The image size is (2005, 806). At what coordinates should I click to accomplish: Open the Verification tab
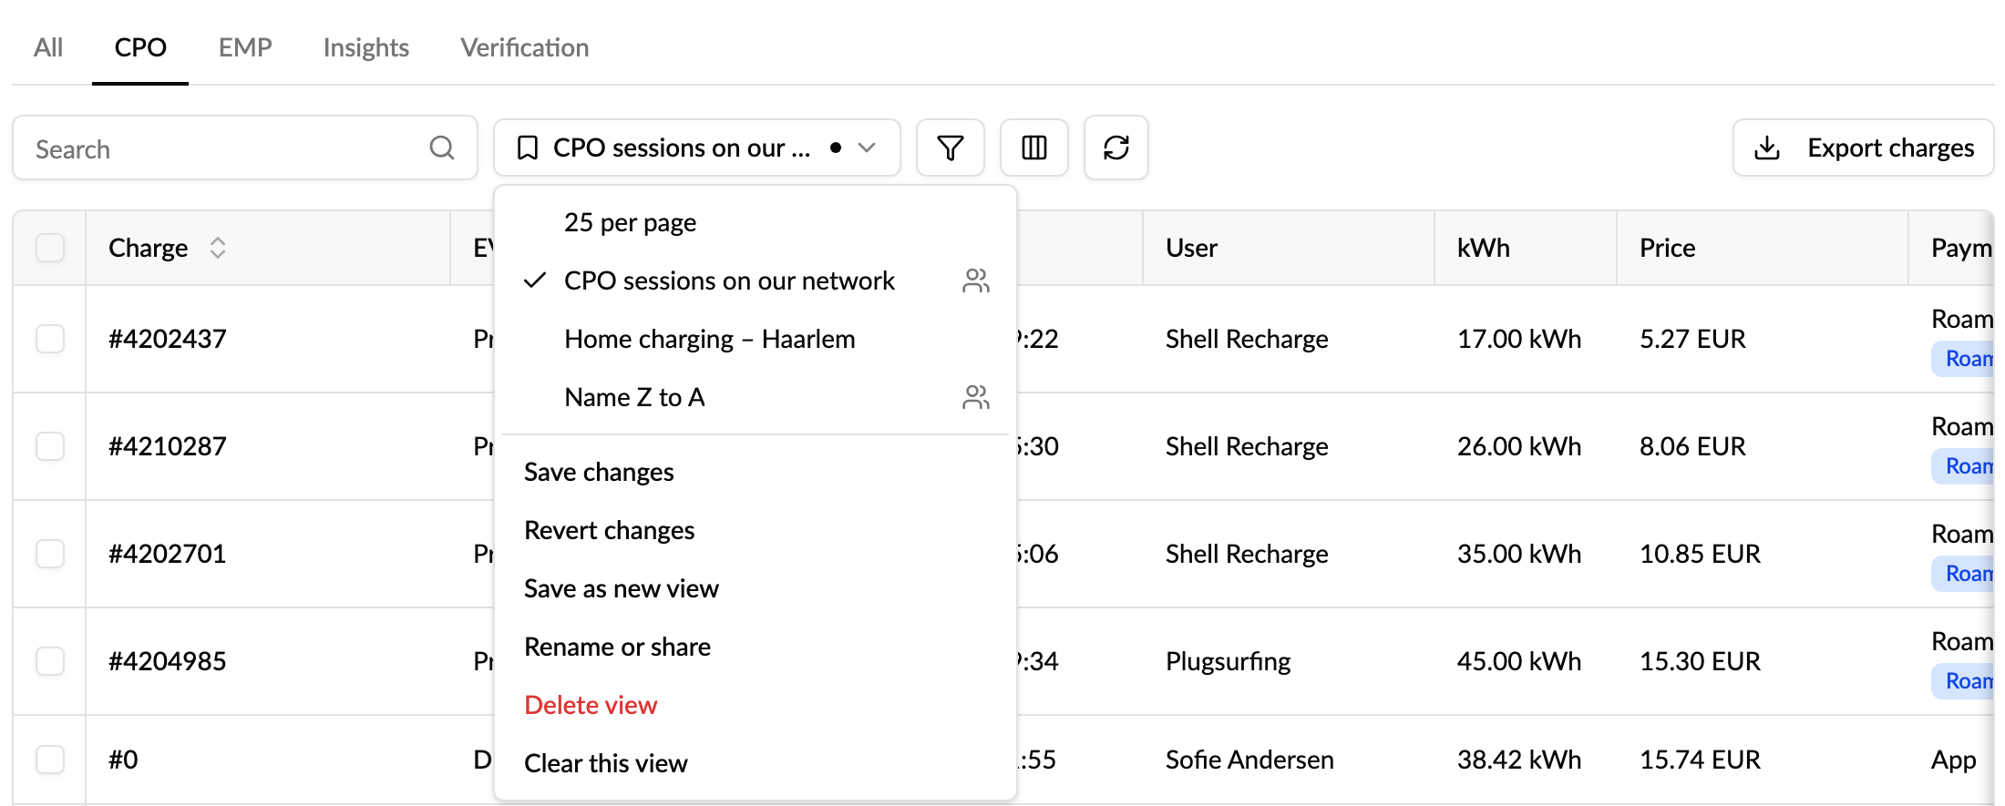click(524, 47)
